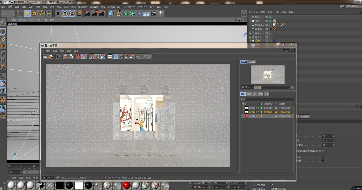Toggle AB compare mode in viewer
This screenshot has height=190, width=362.
click(x=110, y=56)
